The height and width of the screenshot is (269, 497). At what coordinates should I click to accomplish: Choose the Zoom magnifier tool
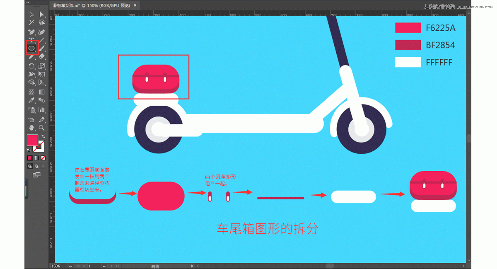(x=42, y=128)
